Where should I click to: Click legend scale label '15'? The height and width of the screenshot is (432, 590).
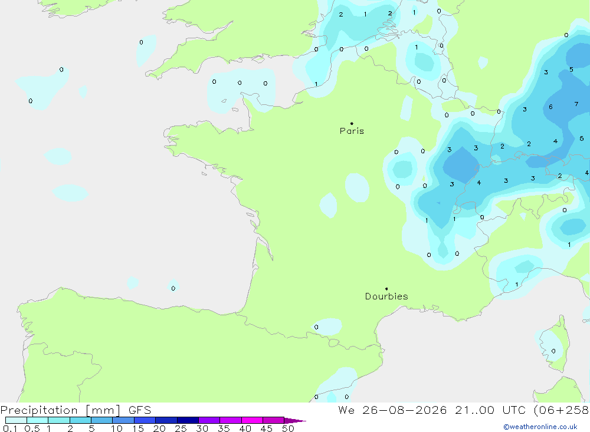tap(138, 428)
